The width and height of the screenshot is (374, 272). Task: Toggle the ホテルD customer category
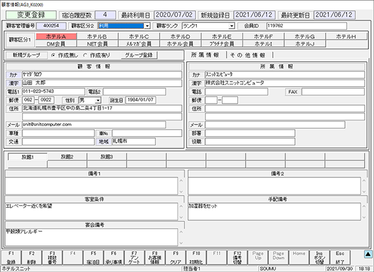pyautogui.click(x=181, y=36)
